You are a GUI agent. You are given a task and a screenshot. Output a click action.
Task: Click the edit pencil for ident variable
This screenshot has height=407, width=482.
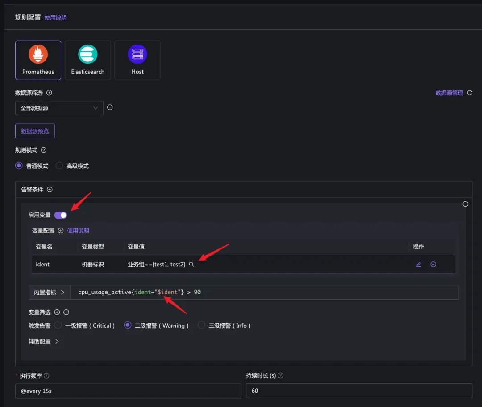(x=418, y=265)
